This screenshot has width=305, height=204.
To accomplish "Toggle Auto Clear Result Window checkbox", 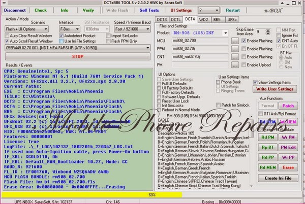I will (x=7, y=36).
